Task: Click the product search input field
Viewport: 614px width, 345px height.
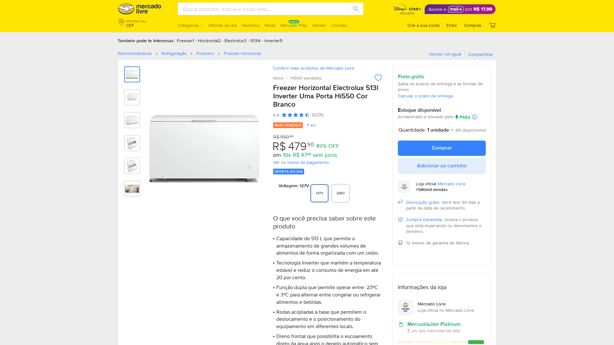Action: click(x=263, y=9)
